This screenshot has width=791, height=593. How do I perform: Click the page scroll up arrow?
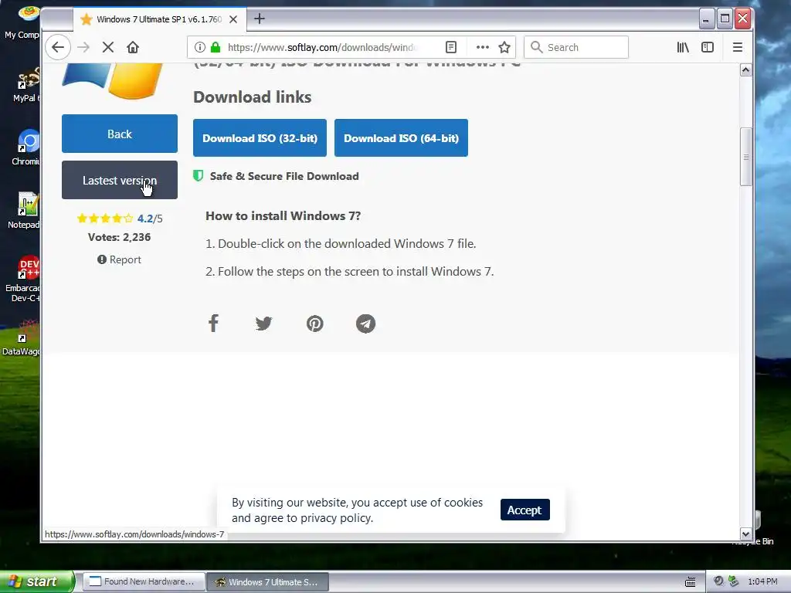[x=745, y=70]
